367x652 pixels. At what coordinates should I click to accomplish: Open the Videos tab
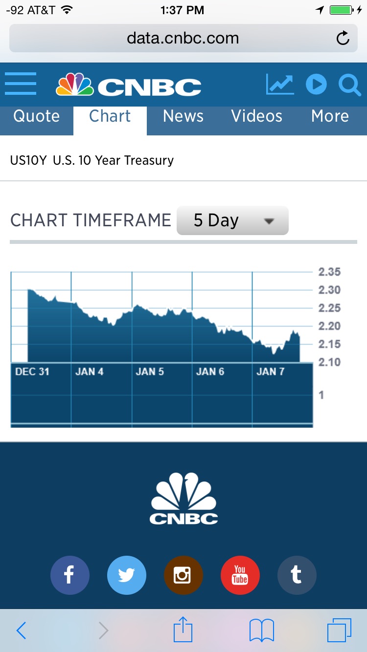tap(256, 116)
